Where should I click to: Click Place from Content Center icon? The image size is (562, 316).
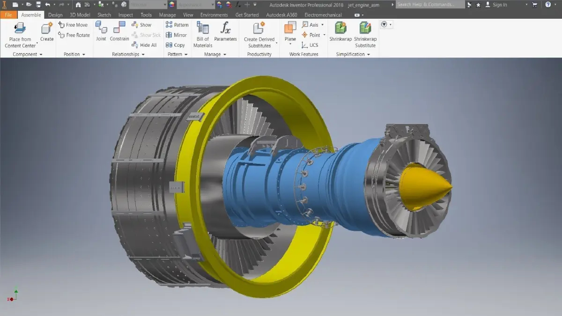[x=20, y=28]
